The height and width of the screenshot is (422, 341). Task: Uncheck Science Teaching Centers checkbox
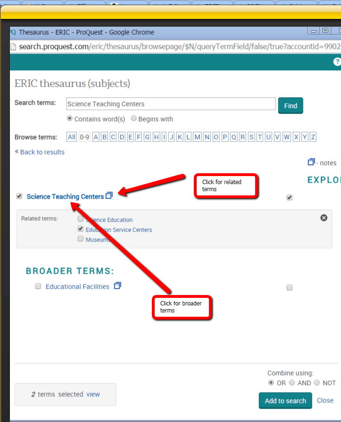(x=19, y=196)
